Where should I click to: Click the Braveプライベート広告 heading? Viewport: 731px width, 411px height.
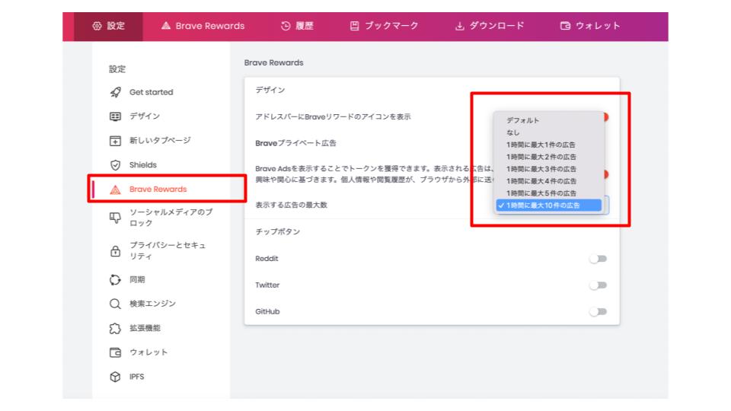[x=295, y=143]
